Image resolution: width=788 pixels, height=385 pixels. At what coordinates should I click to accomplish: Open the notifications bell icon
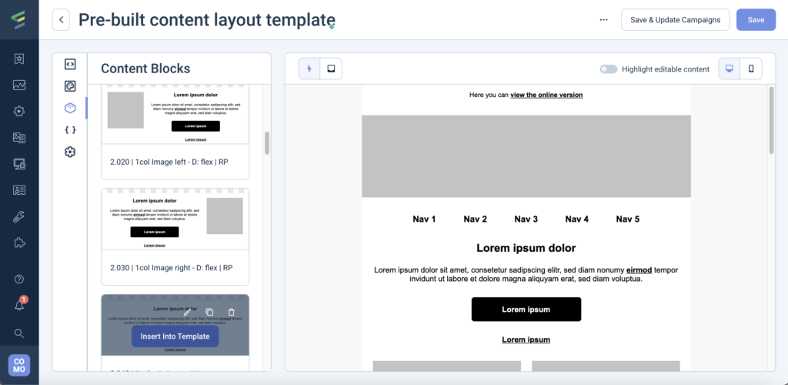(x=19, y=305)
